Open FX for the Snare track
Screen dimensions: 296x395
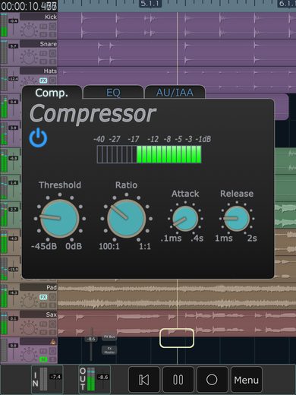coord(43,54)
